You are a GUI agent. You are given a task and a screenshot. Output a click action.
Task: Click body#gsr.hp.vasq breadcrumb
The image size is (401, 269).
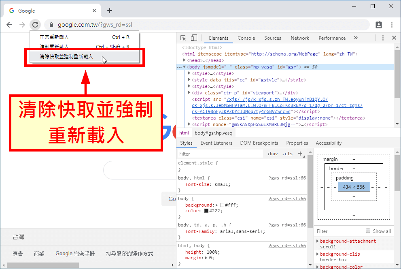click(214, 133)
